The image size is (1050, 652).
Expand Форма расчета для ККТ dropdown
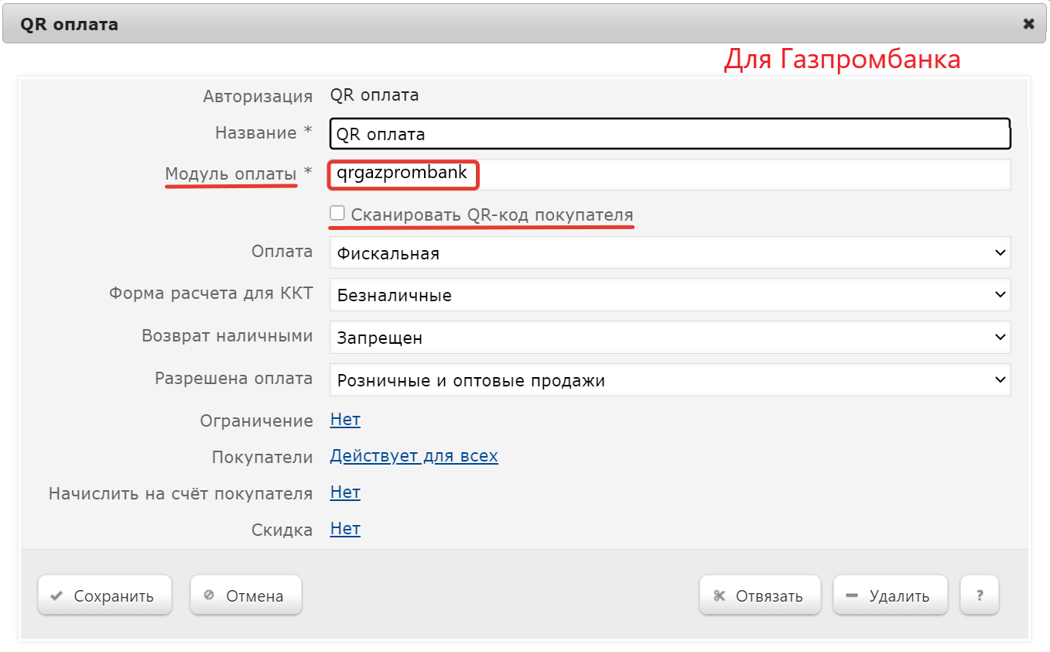point(670,295)
